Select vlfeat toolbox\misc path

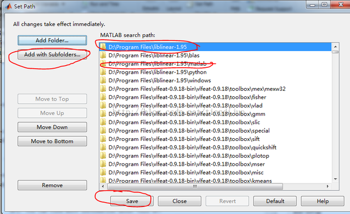[x=215, y=172]
